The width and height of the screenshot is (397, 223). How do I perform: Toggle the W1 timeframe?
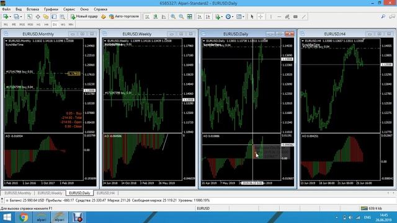(x=63, y=25)
